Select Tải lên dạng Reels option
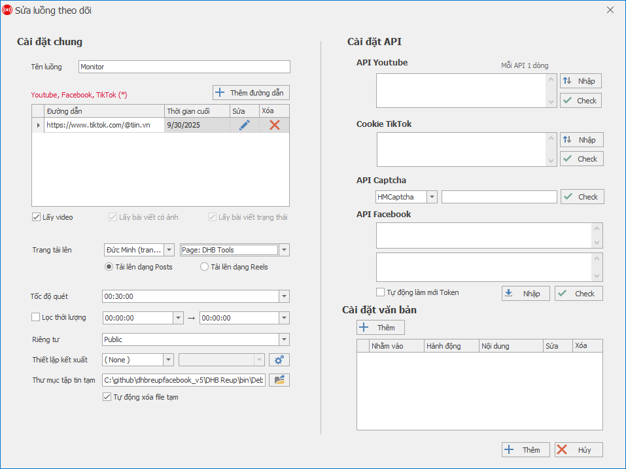The width and height of the screenshot is (626, 469). coord(205,267)
